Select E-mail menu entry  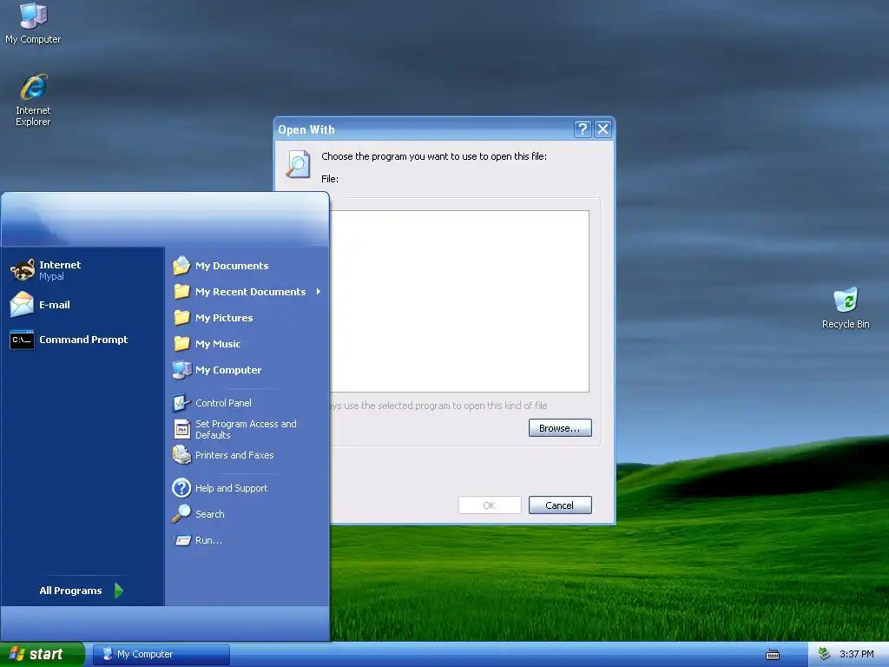(82, 305)
